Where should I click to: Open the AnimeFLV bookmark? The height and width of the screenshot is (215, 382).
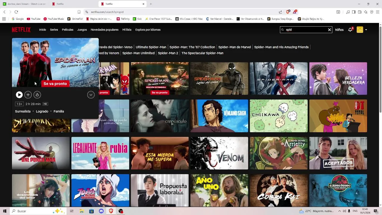75,19
